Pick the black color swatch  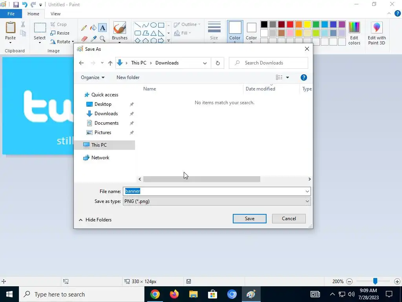tap(264, 24)
